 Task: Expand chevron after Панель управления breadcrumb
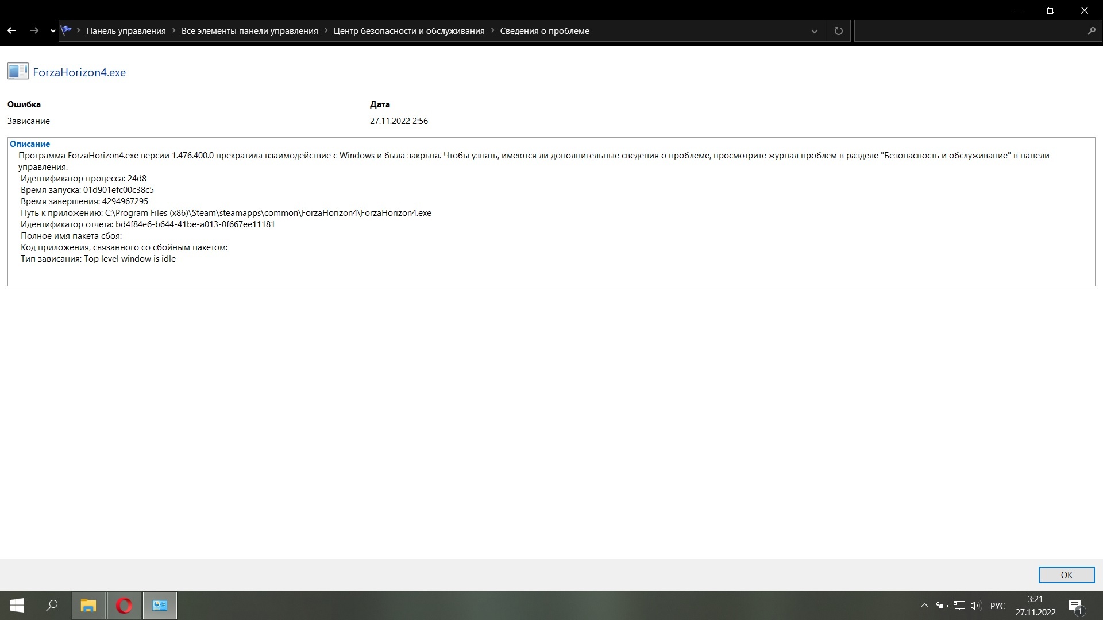(x=173, y=31)
